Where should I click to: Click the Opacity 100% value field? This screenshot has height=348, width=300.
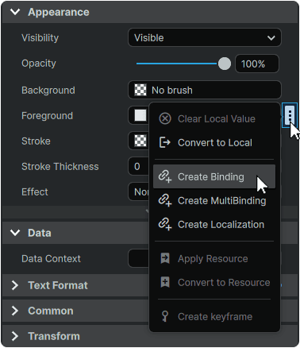pos(257,64)
